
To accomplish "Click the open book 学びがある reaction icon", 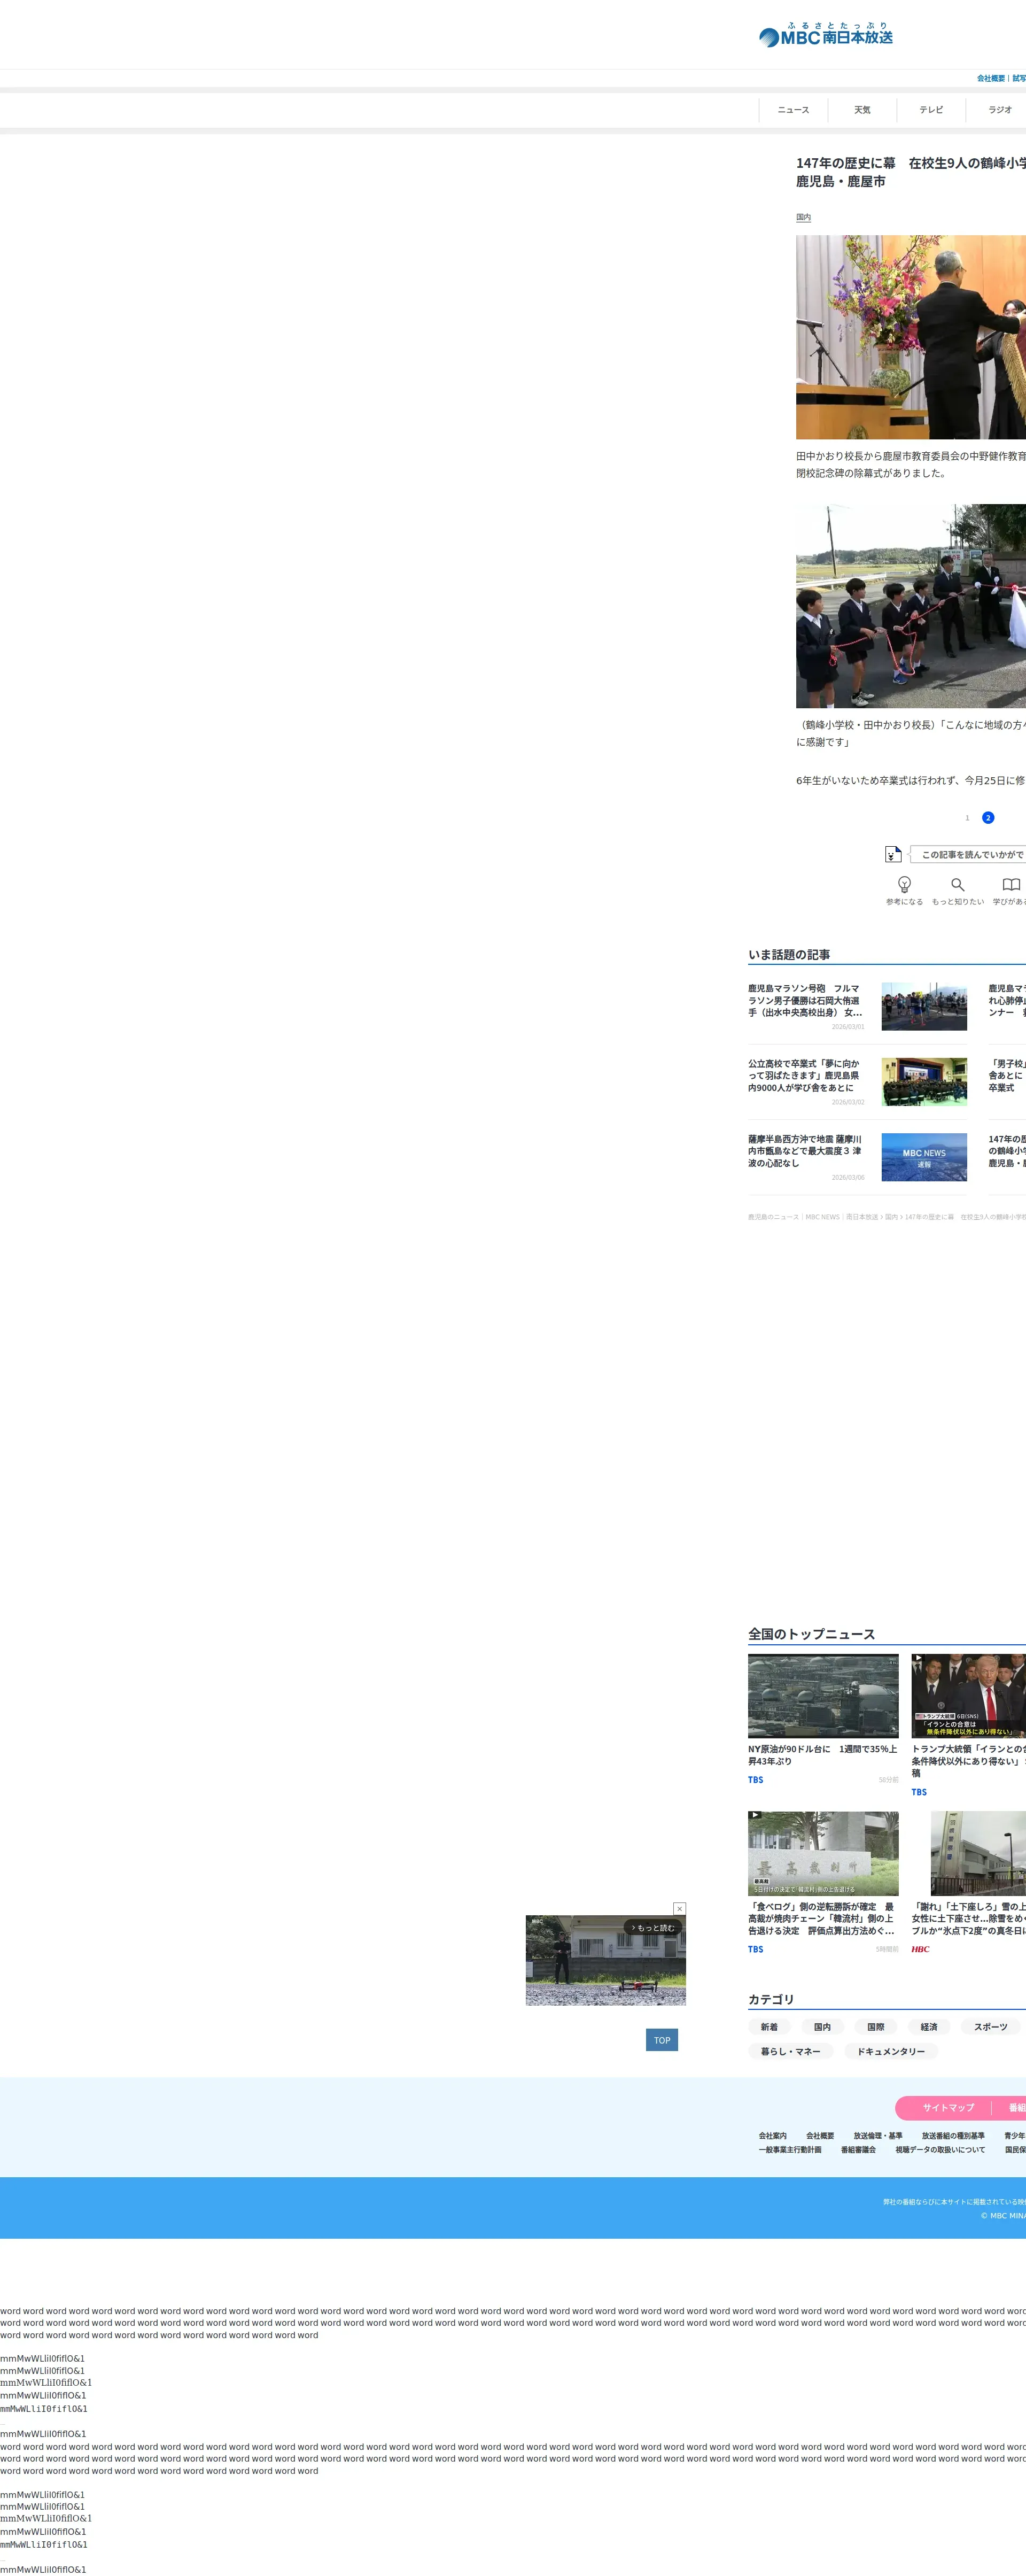I will click(1011, 885).
